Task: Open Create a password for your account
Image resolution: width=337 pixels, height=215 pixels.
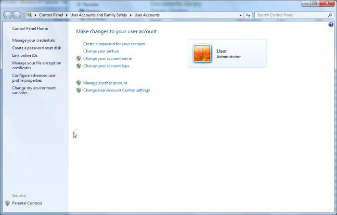Action: click(114, 44)
